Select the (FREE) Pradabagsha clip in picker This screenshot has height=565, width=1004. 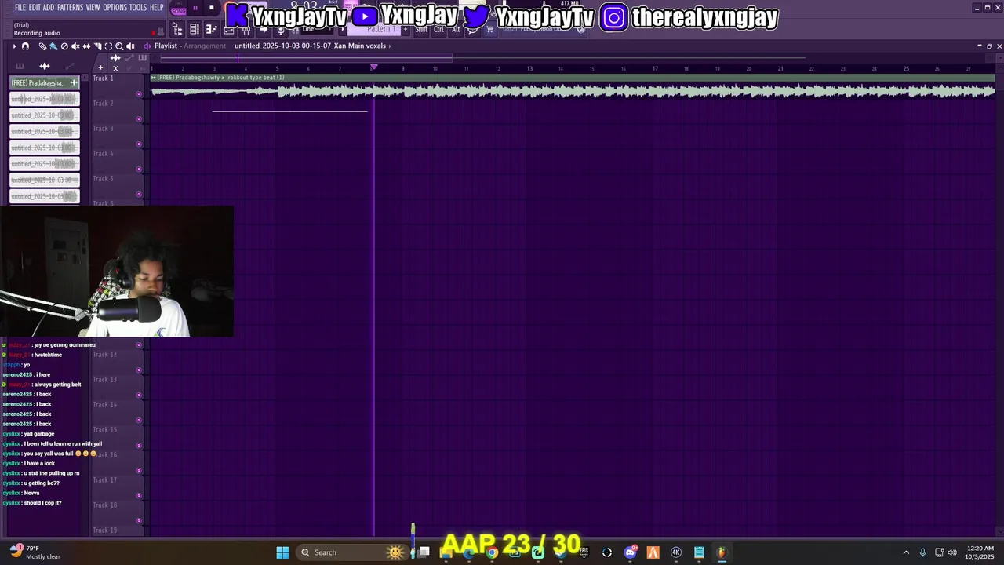pos(45,82)
